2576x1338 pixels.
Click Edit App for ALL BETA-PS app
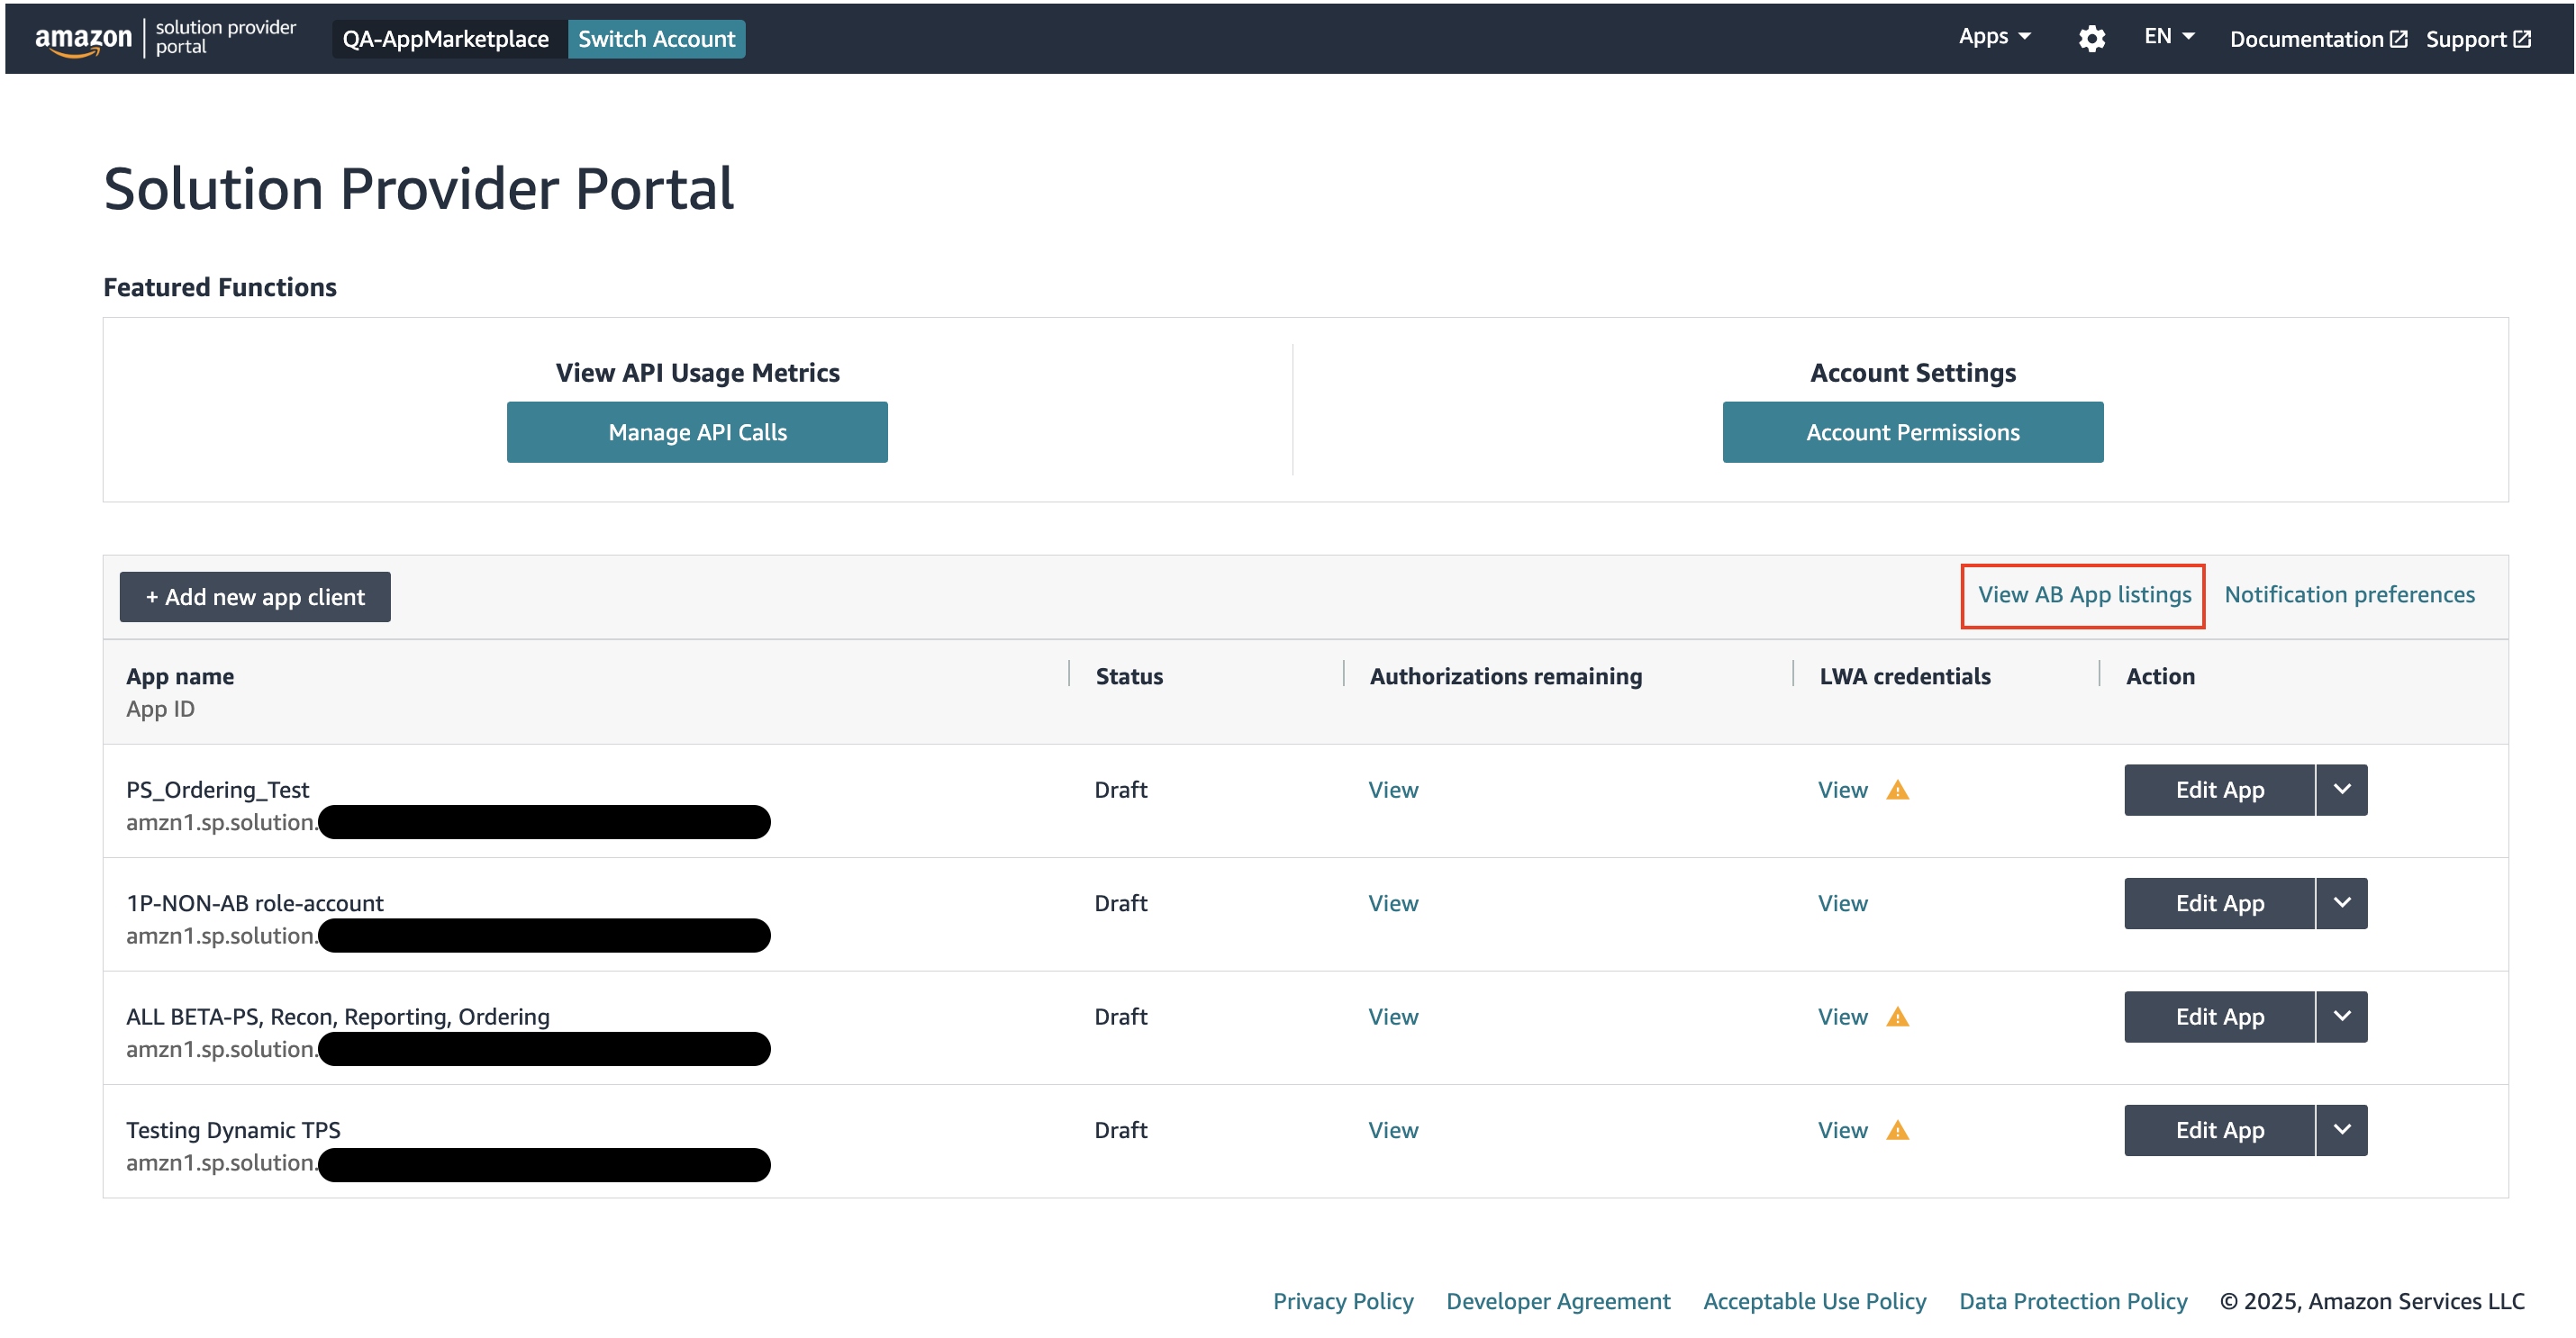[x=2219, y=1017]
